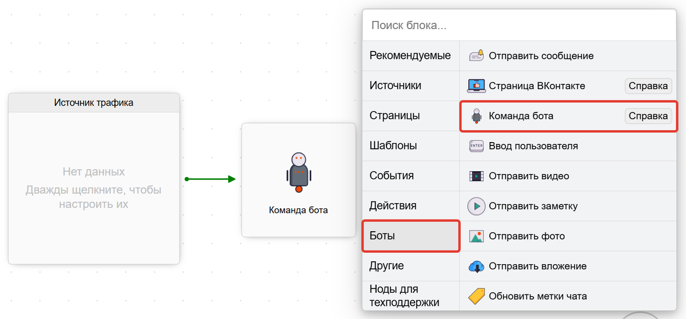This screenshot has width=686, height=319.
Task: Click the Send attachment cloud icon
Action: click(x=477, y=266)
